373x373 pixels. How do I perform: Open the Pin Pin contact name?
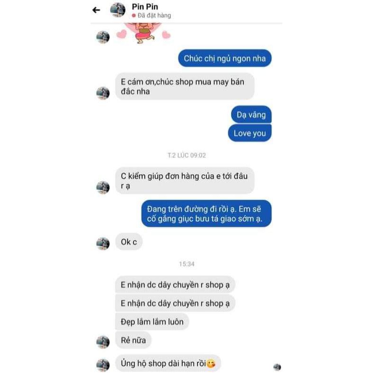[x=145, y=7]
